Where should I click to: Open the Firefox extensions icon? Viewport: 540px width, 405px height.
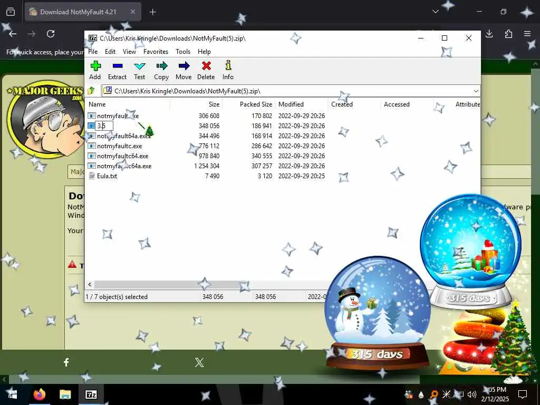point(508,34)
